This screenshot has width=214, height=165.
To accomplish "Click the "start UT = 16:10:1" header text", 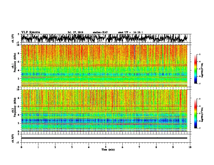I will tap(131, 32).
